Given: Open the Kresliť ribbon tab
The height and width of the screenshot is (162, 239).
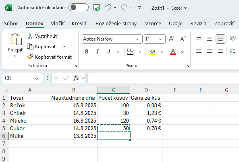Looking at the screenshot, I should pos(79,24).
